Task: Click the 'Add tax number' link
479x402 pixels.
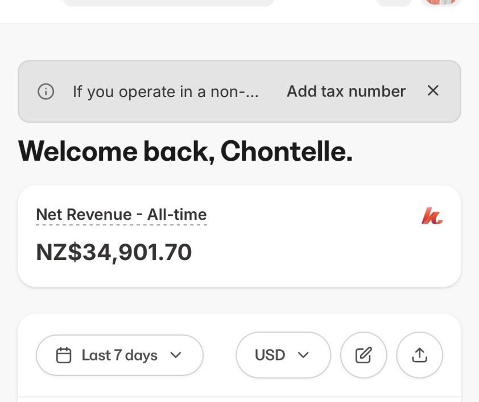Action: [x=346, y=91]
